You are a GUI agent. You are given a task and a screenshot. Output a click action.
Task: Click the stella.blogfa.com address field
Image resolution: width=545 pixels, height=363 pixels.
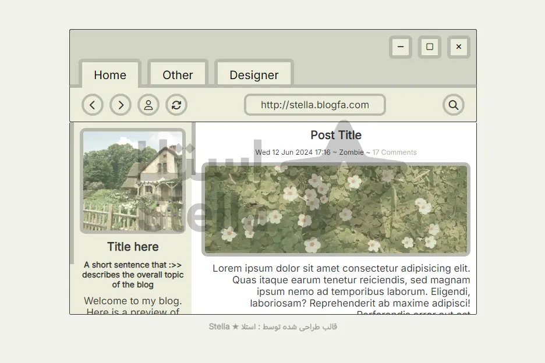coord(315,105)
